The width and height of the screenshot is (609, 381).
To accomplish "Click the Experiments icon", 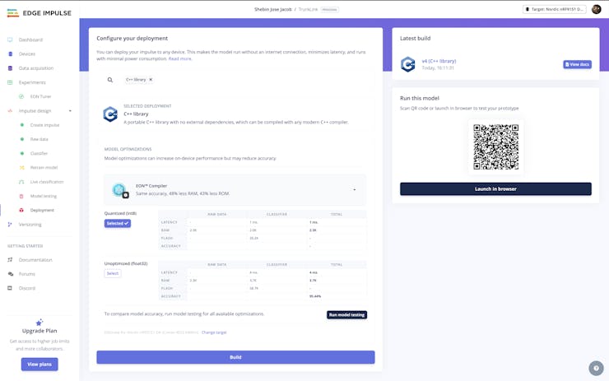I will (10, 82).
